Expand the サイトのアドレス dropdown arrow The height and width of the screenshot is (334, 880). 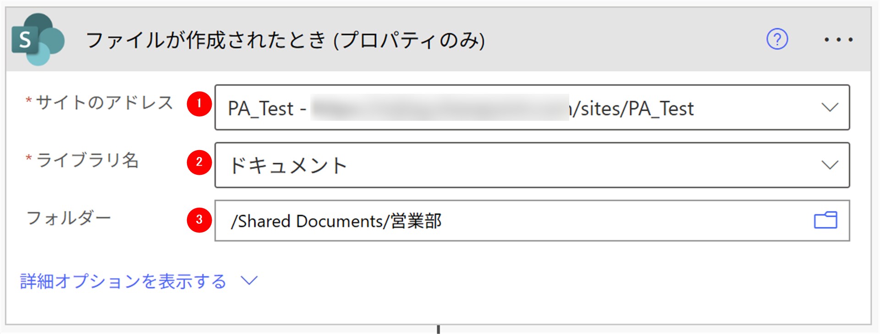pyautogui.click(x=830, y=108)
